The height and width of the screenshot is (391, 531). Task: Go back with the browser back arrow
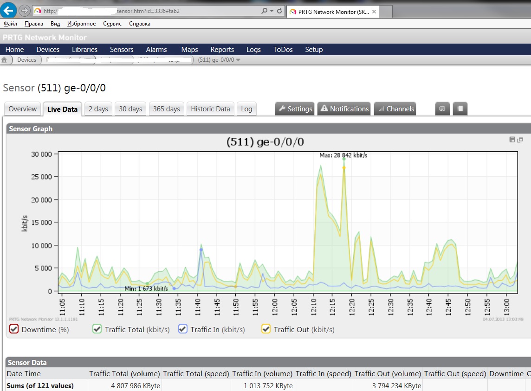8,10
